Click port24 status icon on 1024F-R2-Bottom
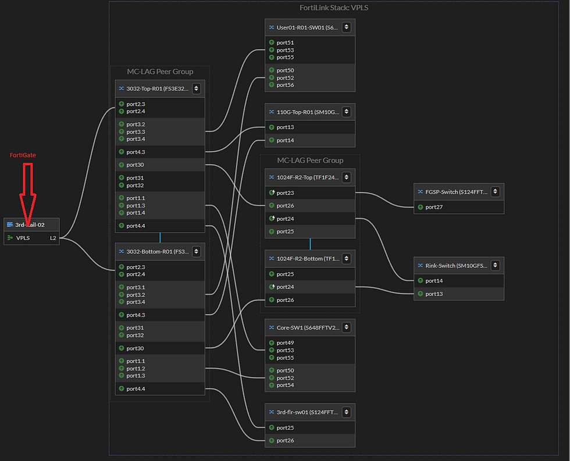570x461 pixels. (272, 287)
